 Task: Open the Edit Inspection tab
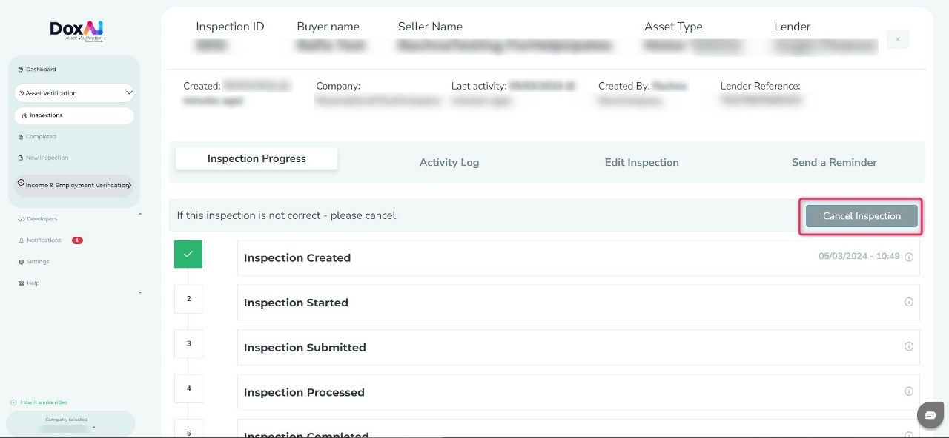[641, 162]
